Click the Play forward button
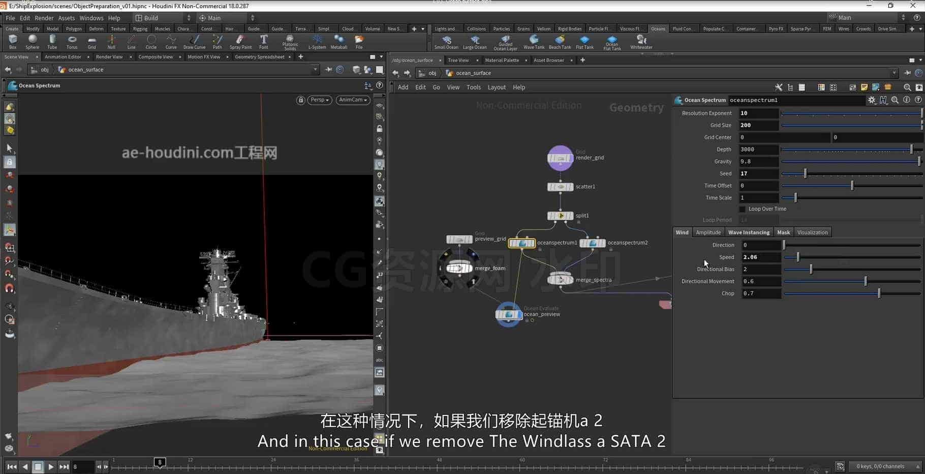The image size is (925, 474). pyautogui.click(x=51, y=467)
